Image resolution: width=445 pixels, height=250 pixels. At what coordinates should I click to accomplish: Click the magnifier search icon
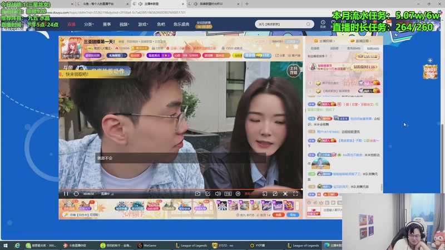point(308,24)
